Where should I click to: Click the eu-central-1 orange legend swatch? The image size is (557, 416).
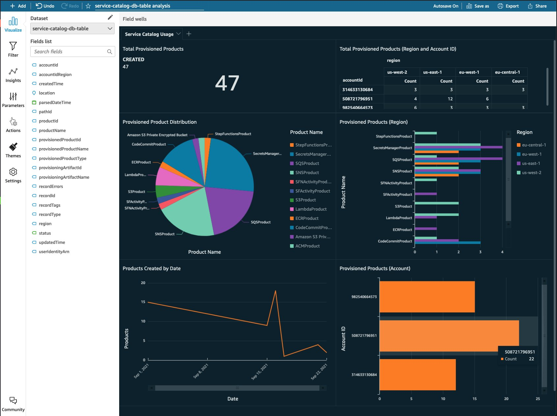518,145
